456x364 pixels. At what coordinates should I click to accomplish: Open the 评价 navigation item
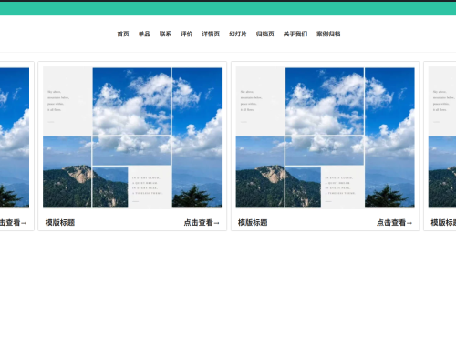[186, 34]
